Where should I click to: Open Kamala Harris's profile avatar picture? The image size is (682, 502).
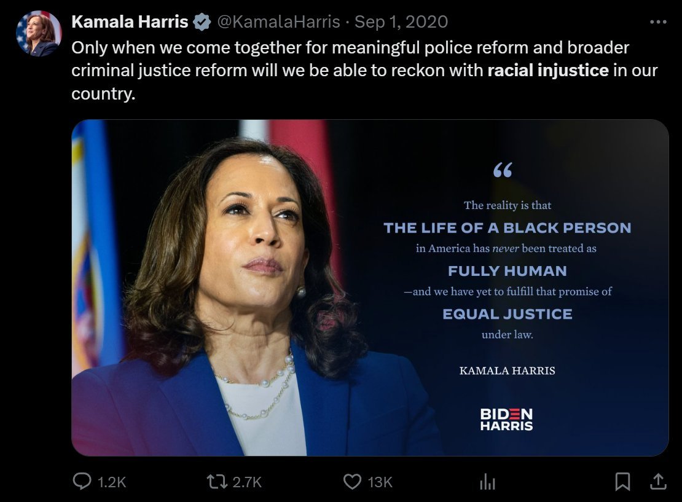(39, 34)
